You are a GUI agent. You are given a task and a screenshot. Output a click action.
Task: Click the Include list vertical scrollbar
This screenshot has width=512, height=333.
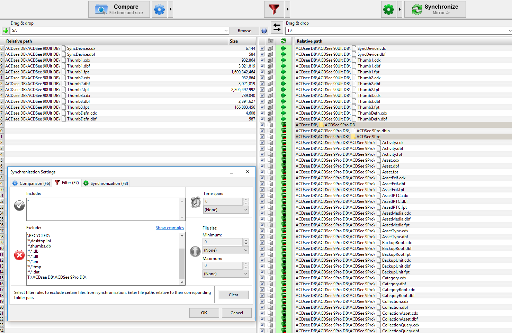tap(182, 209)
